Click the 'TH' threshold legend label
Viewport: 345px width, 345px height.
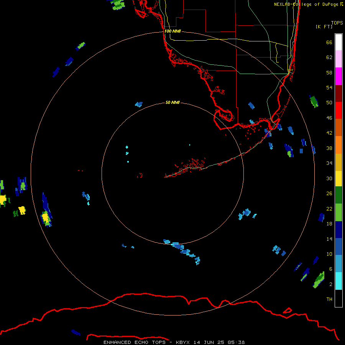coord(329,299)
